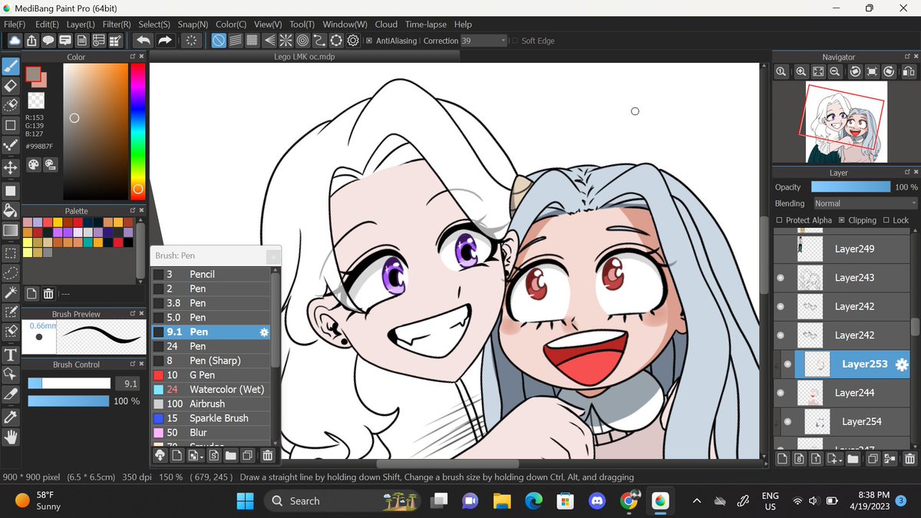Viewport: 921px width, 518px height.
Task: Click the transparent color swatch
Action: [x=35, y=101]
